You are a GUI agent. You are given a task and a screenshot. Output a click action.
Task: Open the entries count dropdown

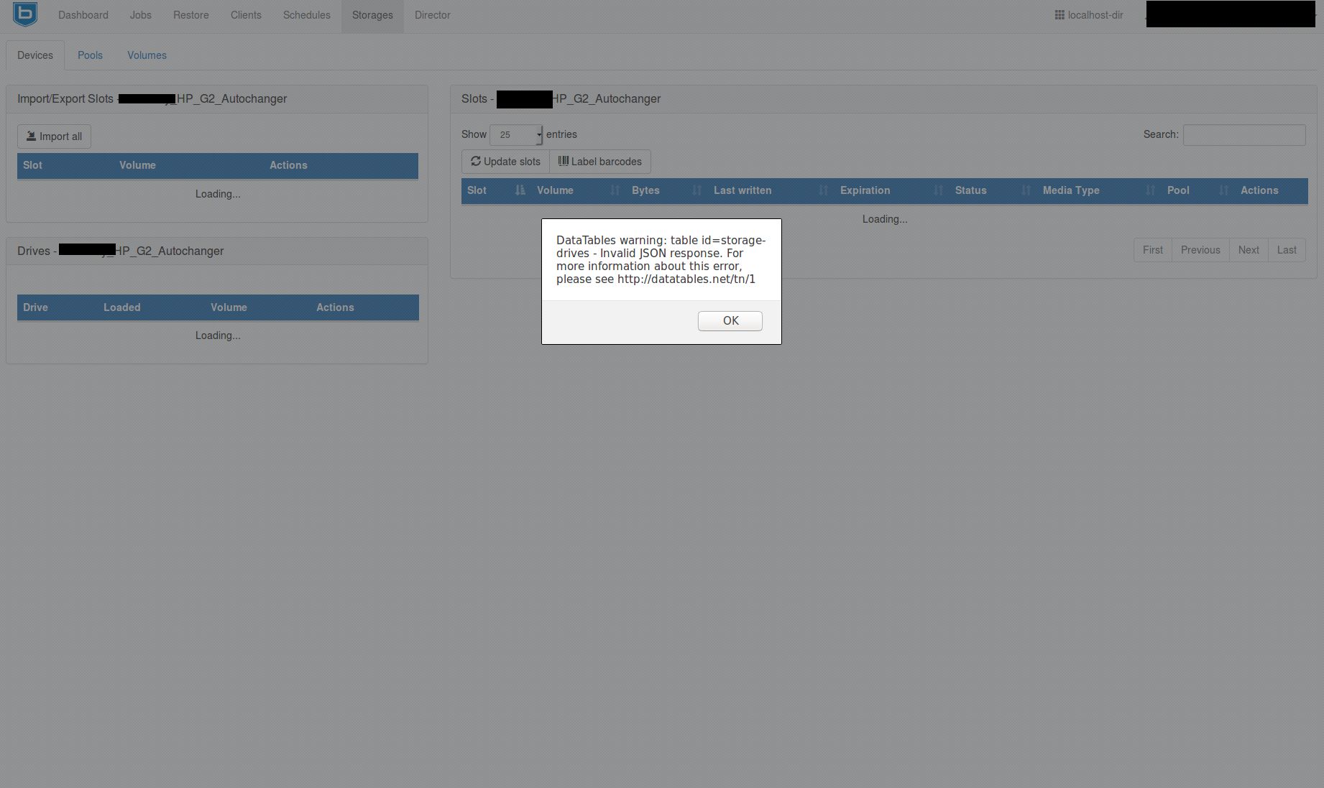[516, 135]
